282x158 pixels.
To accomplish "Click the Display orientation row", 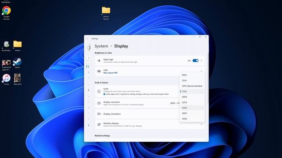I will (x=150, y=114).
